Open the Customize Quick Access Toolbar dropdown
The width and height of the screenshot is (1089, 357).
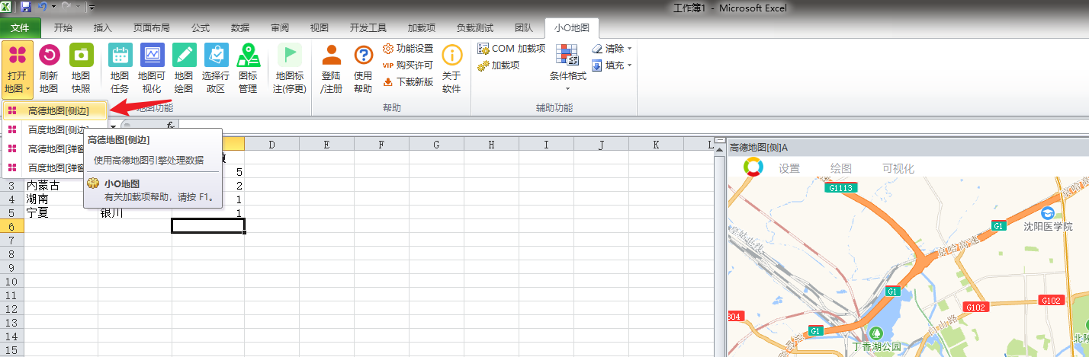[x=92, y=8]
